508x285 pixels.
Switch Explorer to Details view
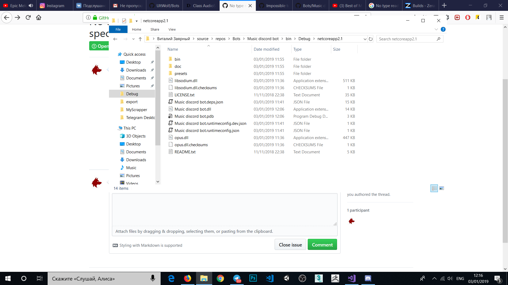point(434,188)
